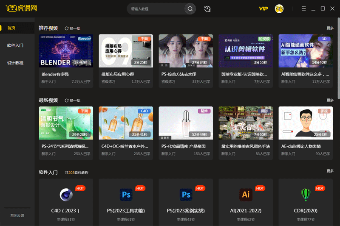340x226 pixels.
Task: Select 软件入门 in the sidebar
Action: click(15, 45)
